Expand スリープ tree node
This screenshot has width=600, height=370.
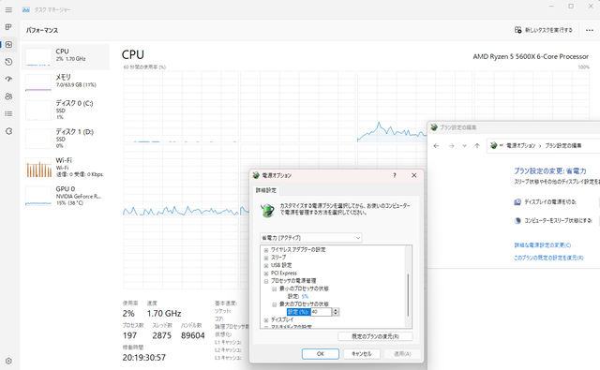[266, 258]
